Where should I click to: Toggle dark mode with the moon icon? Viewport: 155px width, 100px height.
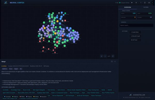pyautogui.click(x=141, y=3)
